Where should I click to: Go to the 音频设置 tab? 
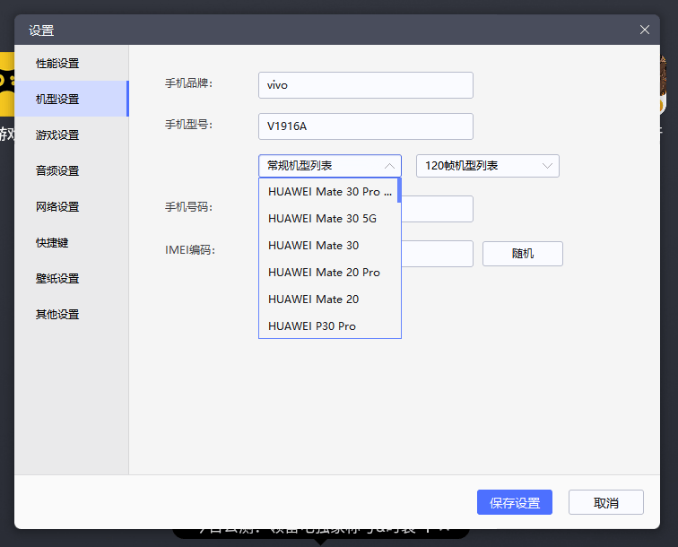(72, 170)
